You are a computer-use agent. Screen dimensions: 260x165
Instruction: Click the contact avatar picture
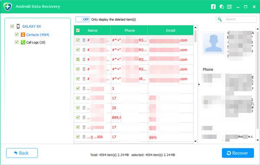(x=214, y=43)
